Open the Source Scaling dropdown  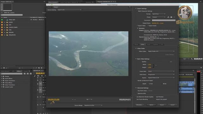click(x=69, y=10)
